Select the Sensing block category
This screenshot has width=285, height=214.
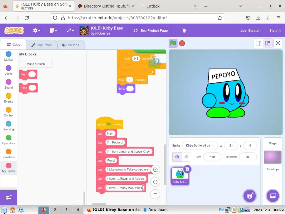(x=9, y=126)
